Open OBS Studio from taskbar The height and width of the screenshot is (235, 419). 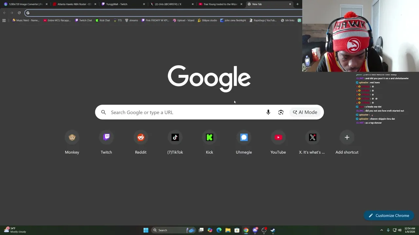click(x=264, y=230)
